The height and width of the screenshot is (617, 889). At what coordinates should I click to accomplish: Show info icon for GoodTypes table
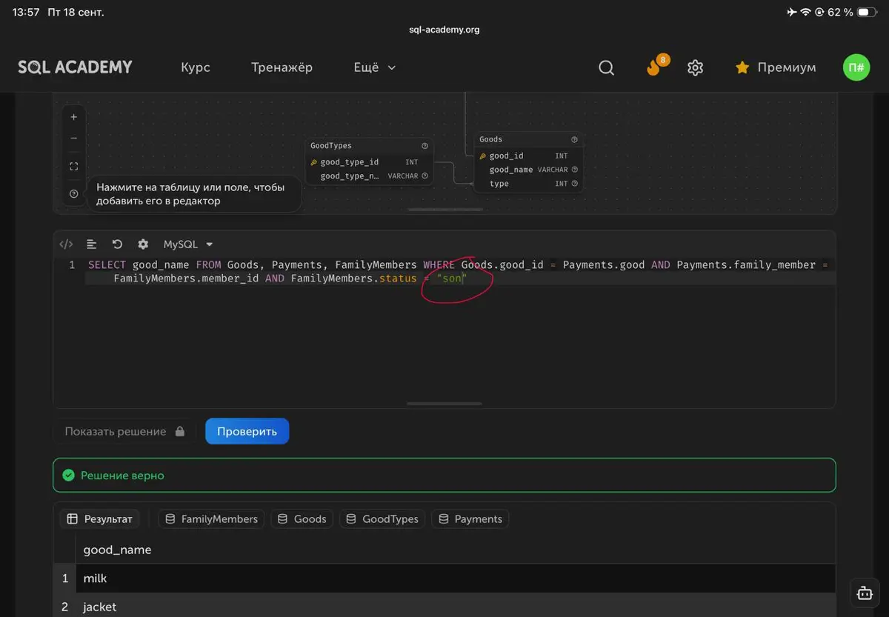click(424, 146)
